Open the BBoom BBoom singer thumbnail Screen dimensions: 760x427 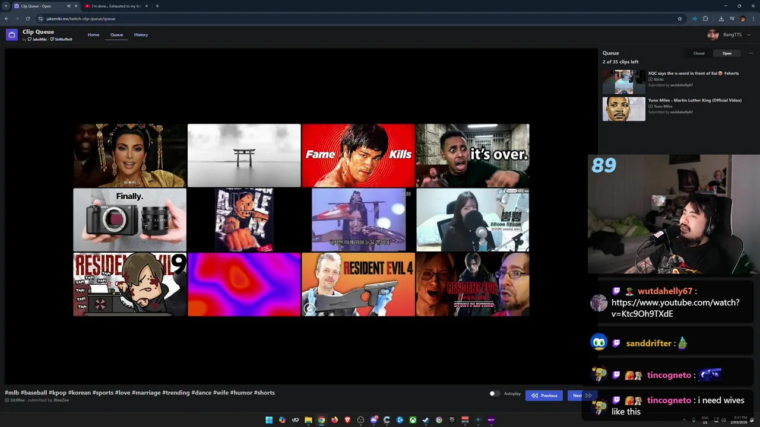tap(473, 220)
